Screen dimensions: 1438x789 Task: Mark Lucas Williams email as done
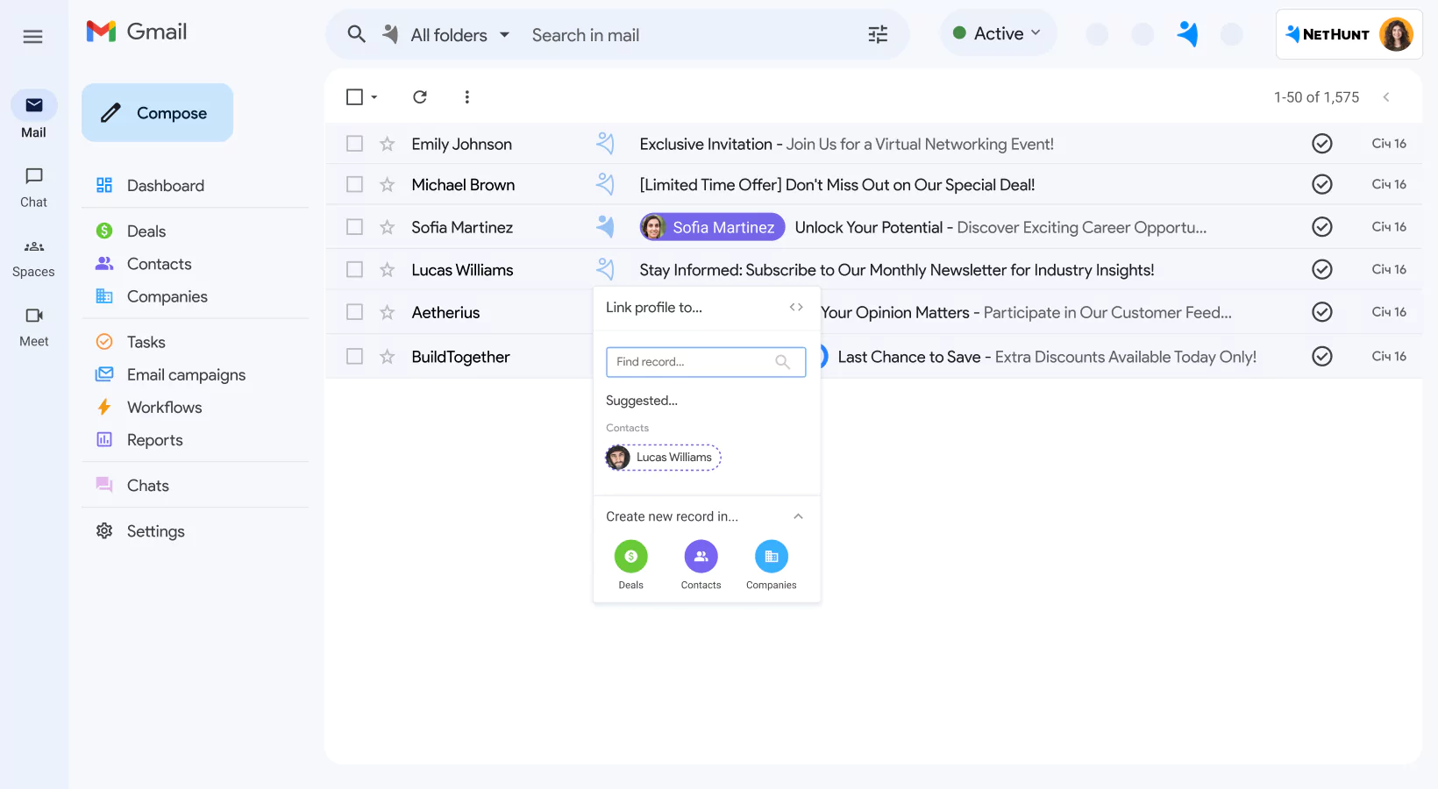pyautogui.click(x=1322, y=269)
